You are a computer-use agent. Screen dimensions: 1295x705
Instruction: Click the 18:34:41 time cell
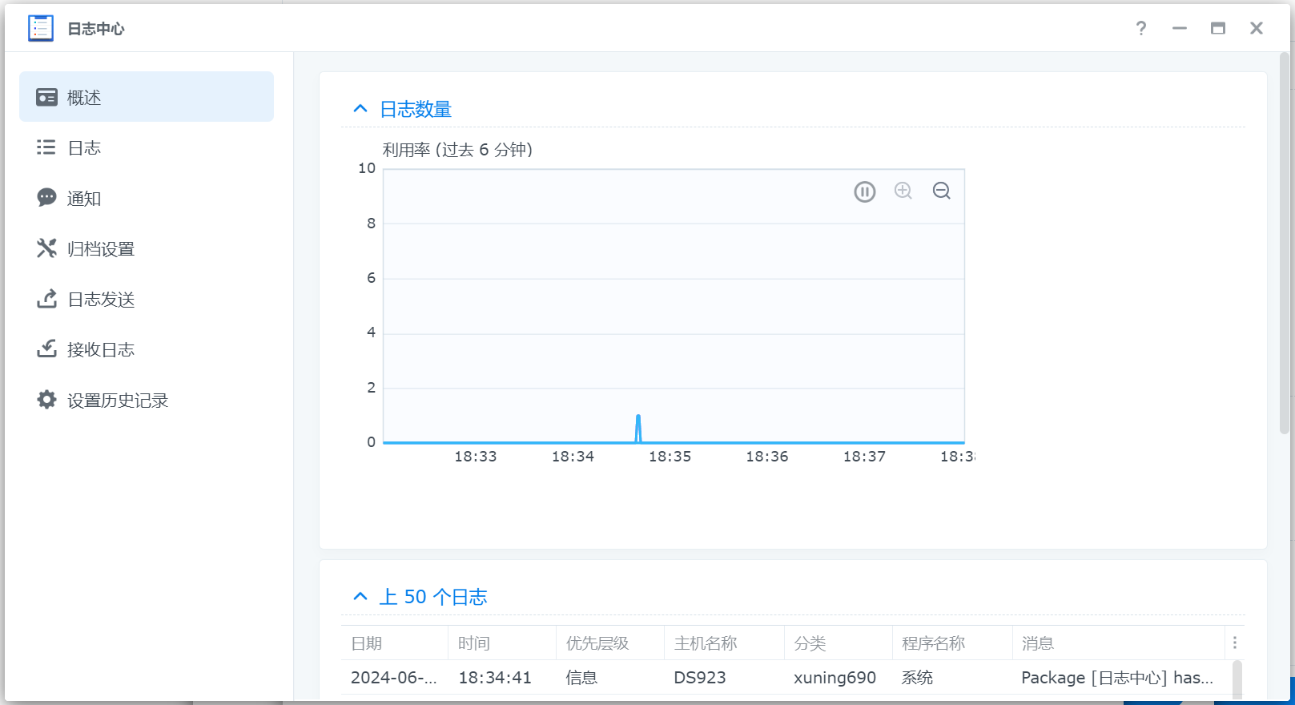pyautogui.click(x=502, y=678)
